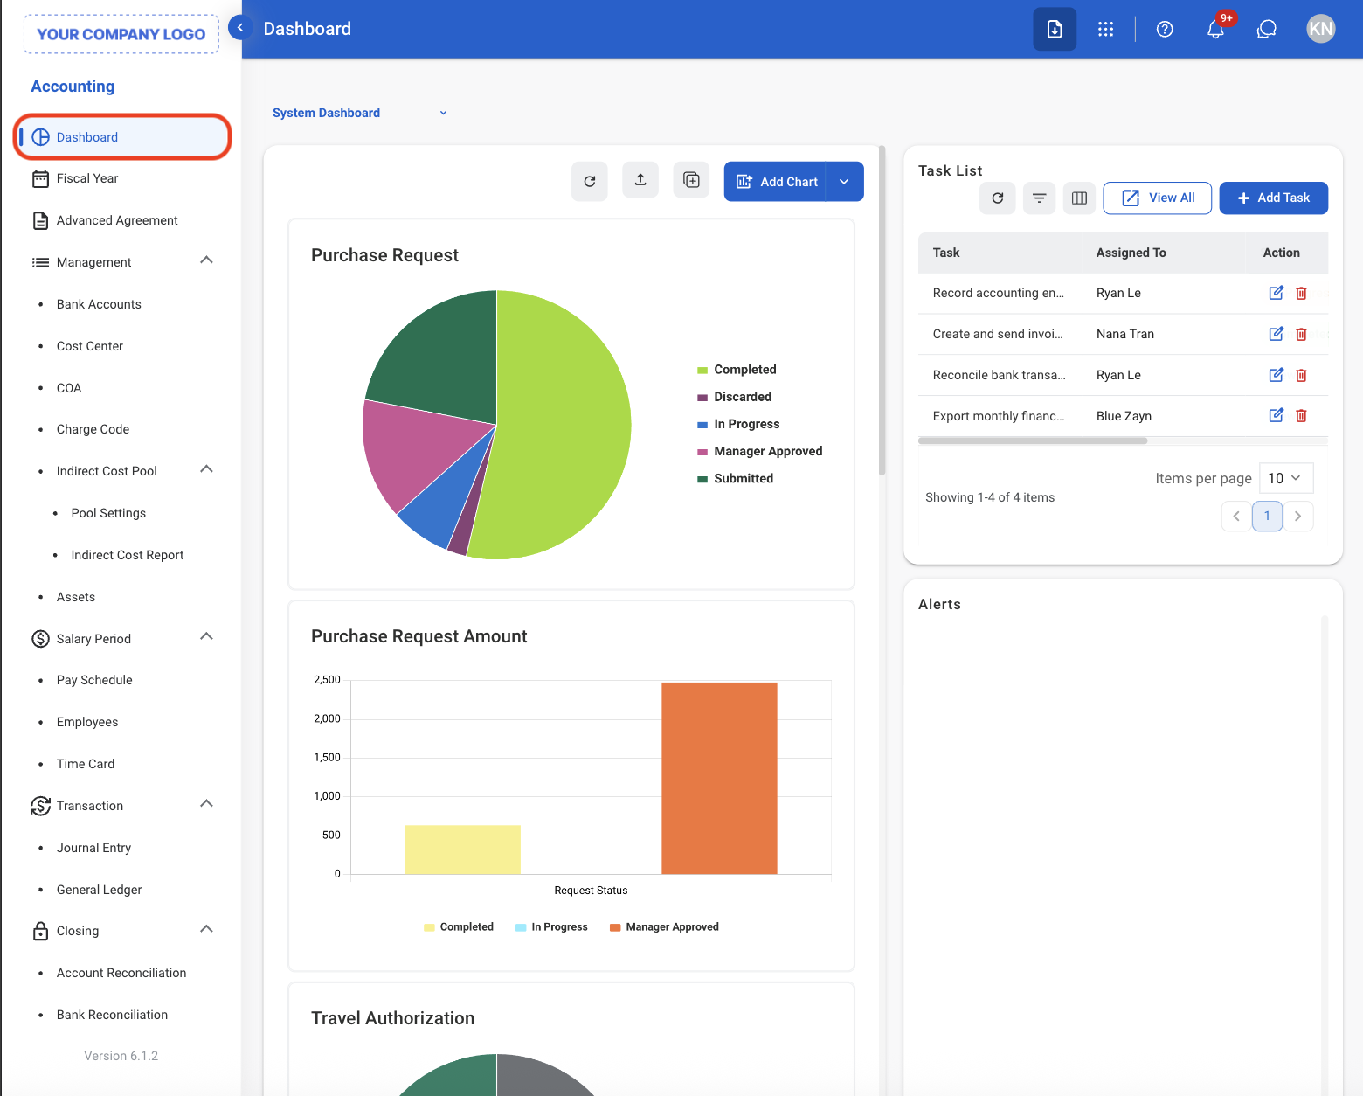Collapse the Transaction section
The height and width of the screenshot is (1096, 1363).
(207, 803)
